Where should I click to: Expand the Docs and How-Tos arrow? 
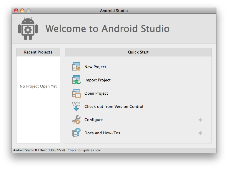pos(200,133)
